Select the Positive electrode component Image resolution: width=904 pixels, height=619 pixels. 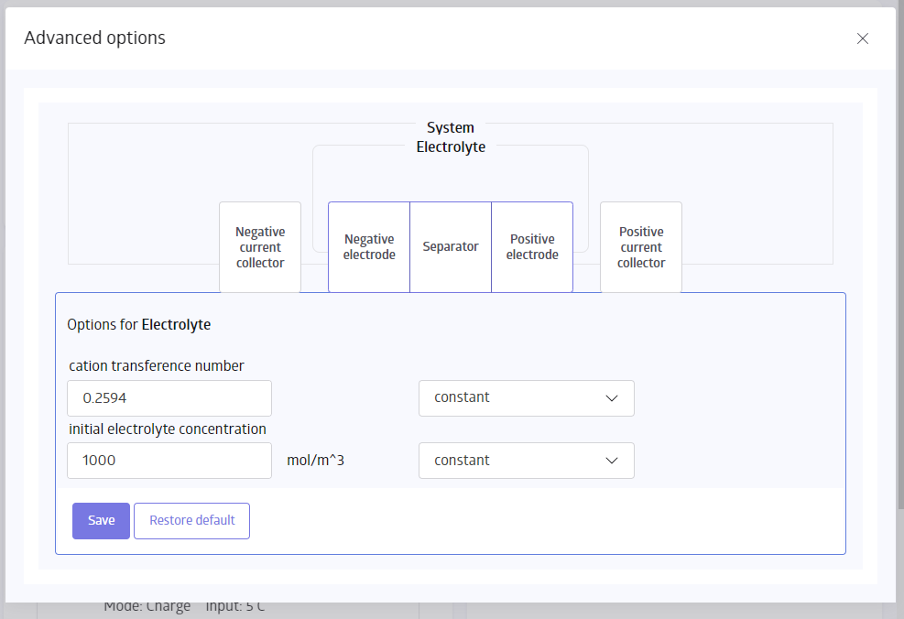click(532, 246)
